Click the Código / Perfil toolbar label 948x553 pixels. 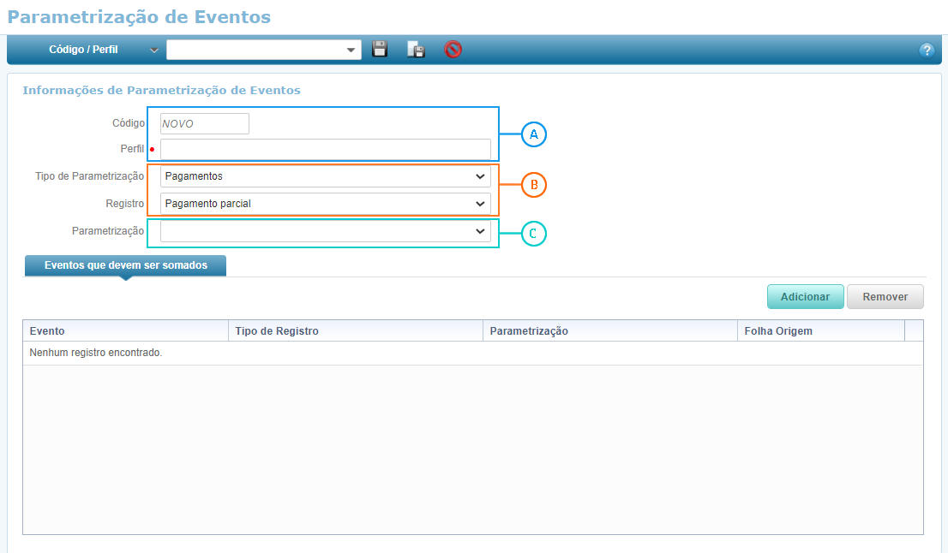[83, 51]
